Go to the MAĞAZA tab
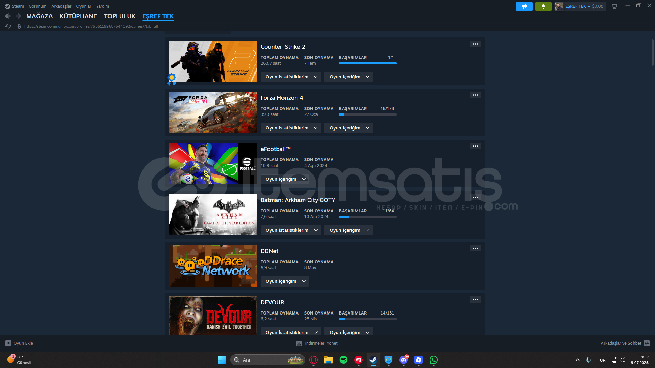Screen dimensions: 655x368 point(40,16)
